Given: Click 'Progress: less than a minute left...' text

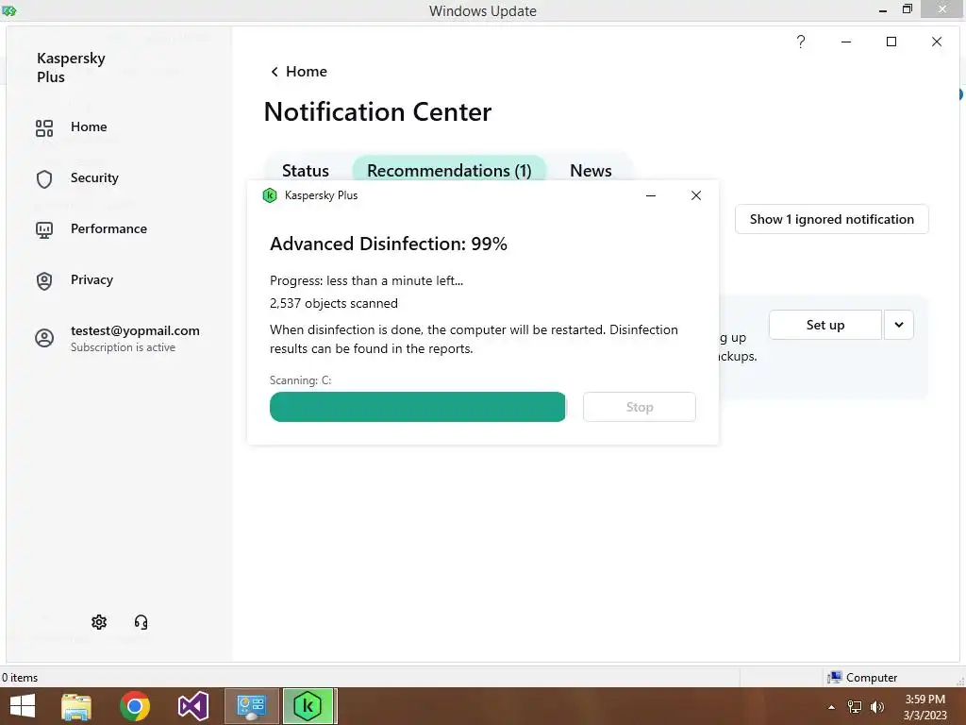Looking at the screenshot, I should 367,281.
